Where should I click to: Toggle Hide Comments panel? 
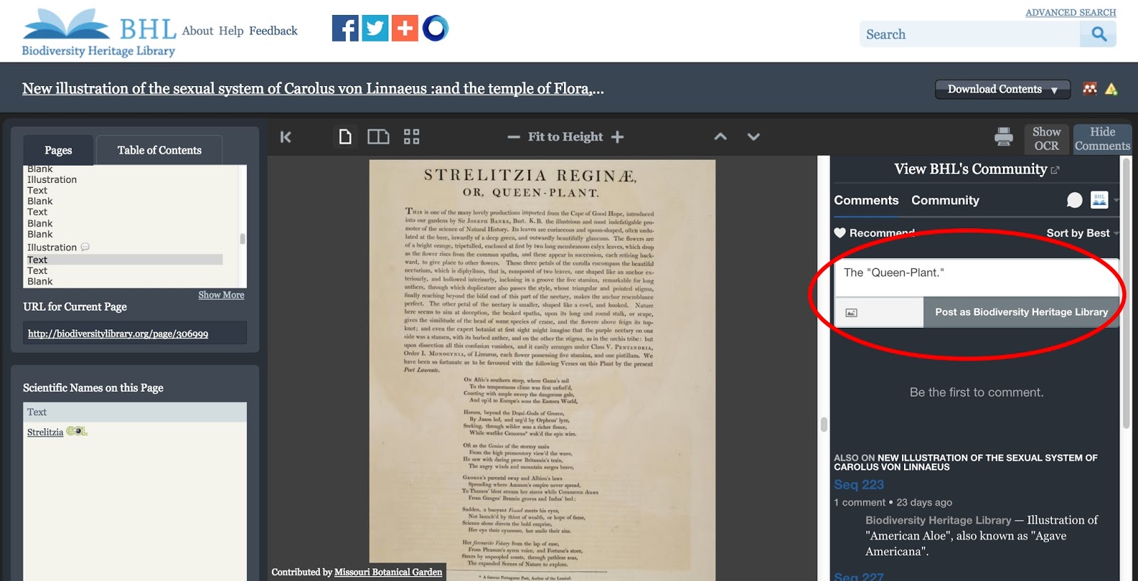pyautogui.click(x=1102, y=139)
